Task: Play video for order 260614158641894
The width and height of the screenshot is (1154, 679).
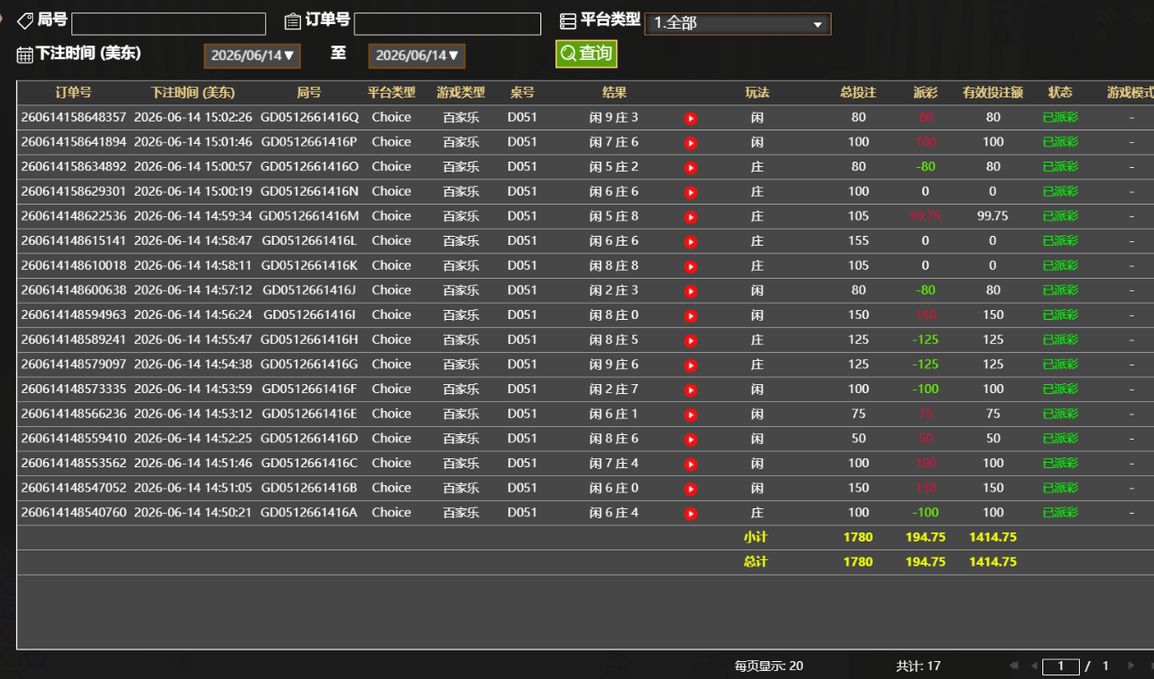Action: [x=690, y=143]
